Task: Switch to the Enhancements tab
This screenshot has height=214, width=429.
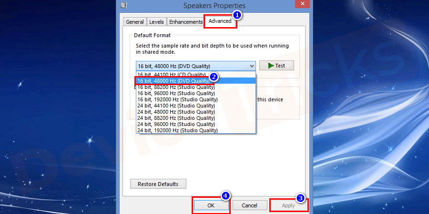Action: (185, 22)
